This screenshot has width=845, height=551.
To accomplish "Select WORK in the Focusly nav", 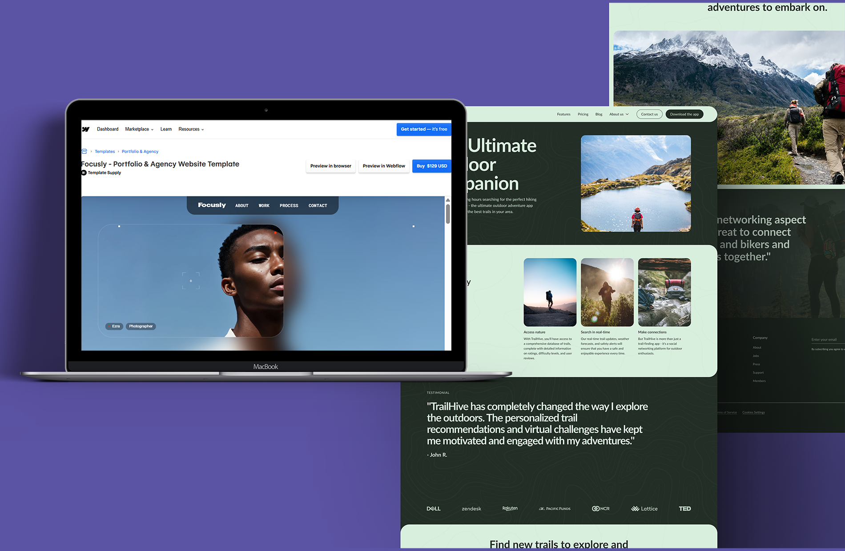I will [264, 206].
